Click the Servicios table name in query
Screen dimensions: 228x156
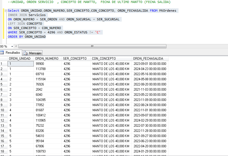(37, 15)
